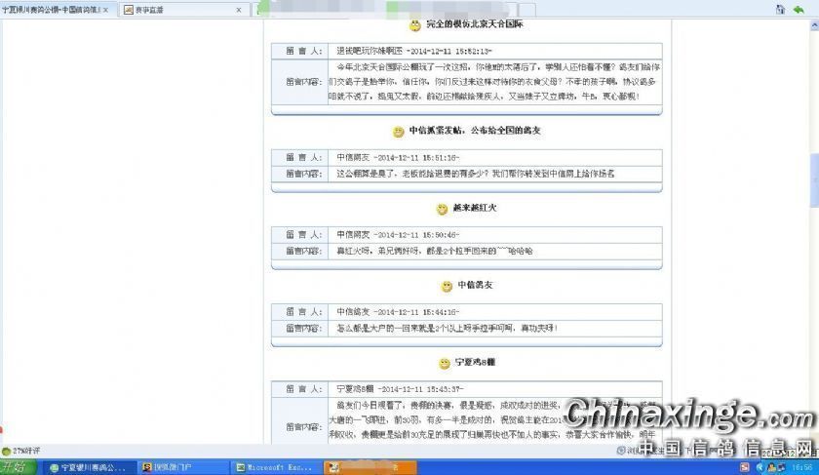Viewport: 819px width, 475px height.
Task: Click the system tray clock
Action: coord(805,468)
